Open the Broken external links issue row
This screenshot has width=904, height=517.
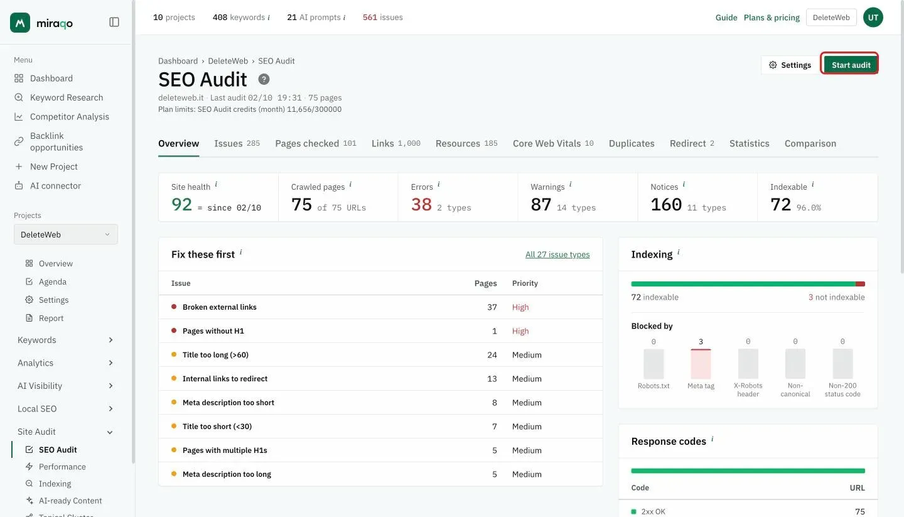pyautogui.click(x=380, y=307)
